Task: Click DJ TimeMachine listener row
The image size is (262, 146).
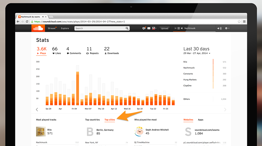Action: [156, 142]
